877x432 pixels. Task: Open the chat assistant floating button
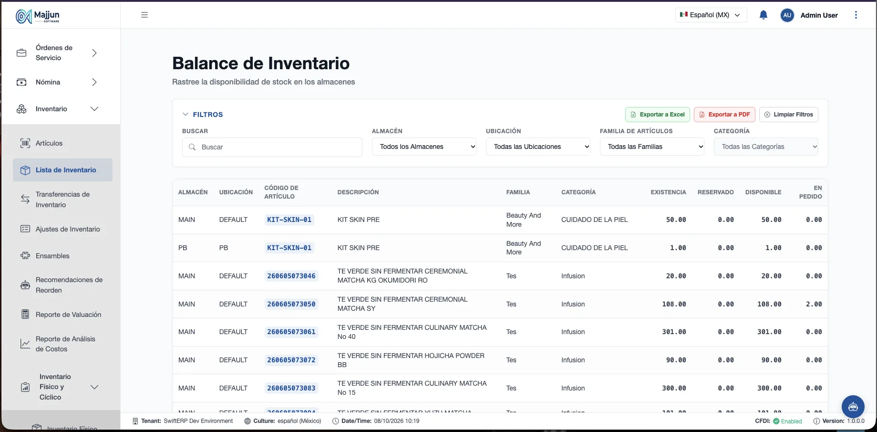[853, 407]
